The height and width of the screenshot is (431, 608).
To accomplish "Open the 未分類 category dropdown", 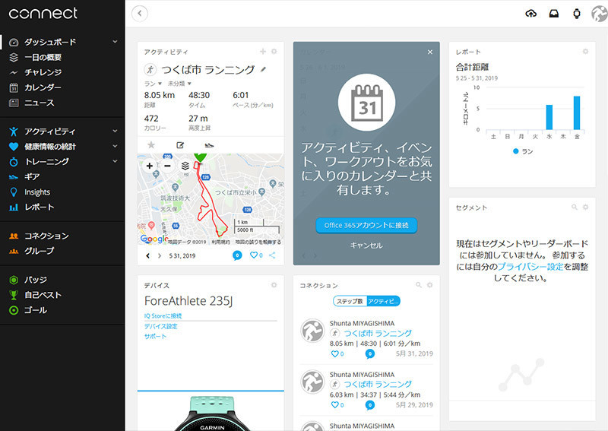I will pos(179,84).
